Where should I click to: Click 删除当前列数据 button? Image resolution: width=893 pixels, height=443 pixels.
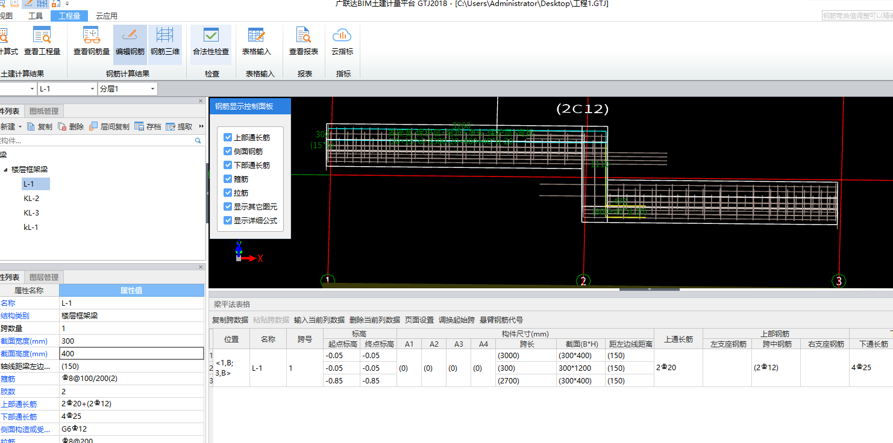[375, 320]
